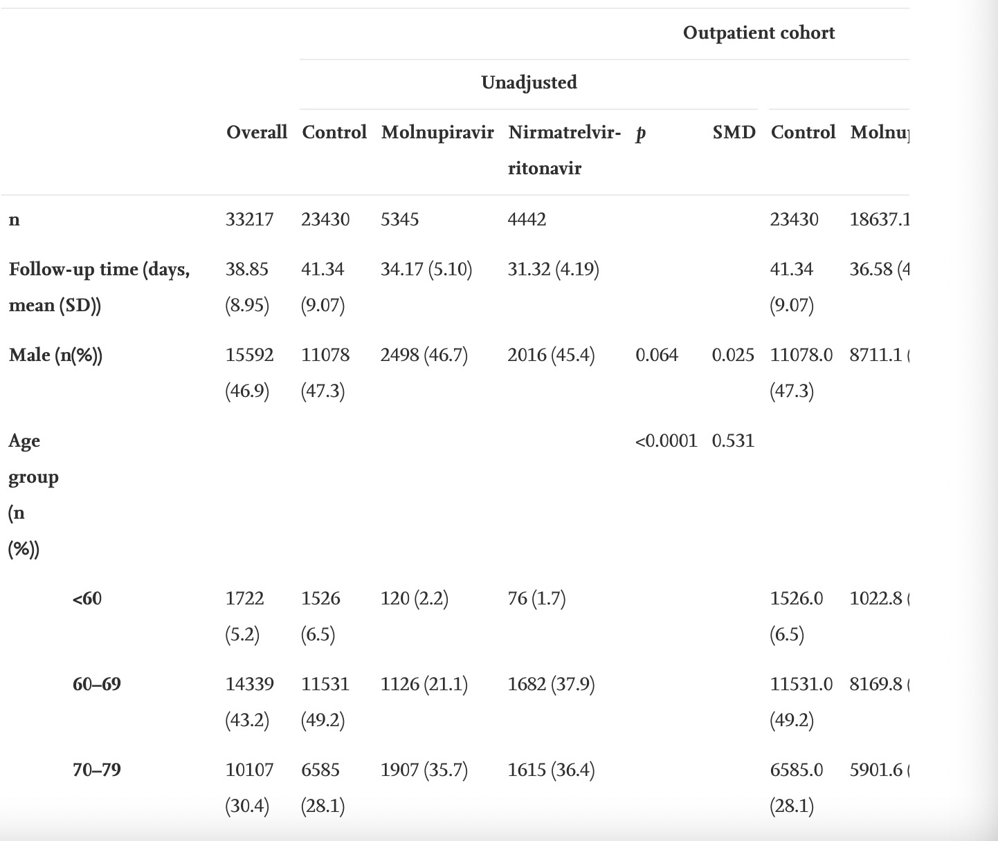Click the age group SMD value 0.531

pos(732,441)
